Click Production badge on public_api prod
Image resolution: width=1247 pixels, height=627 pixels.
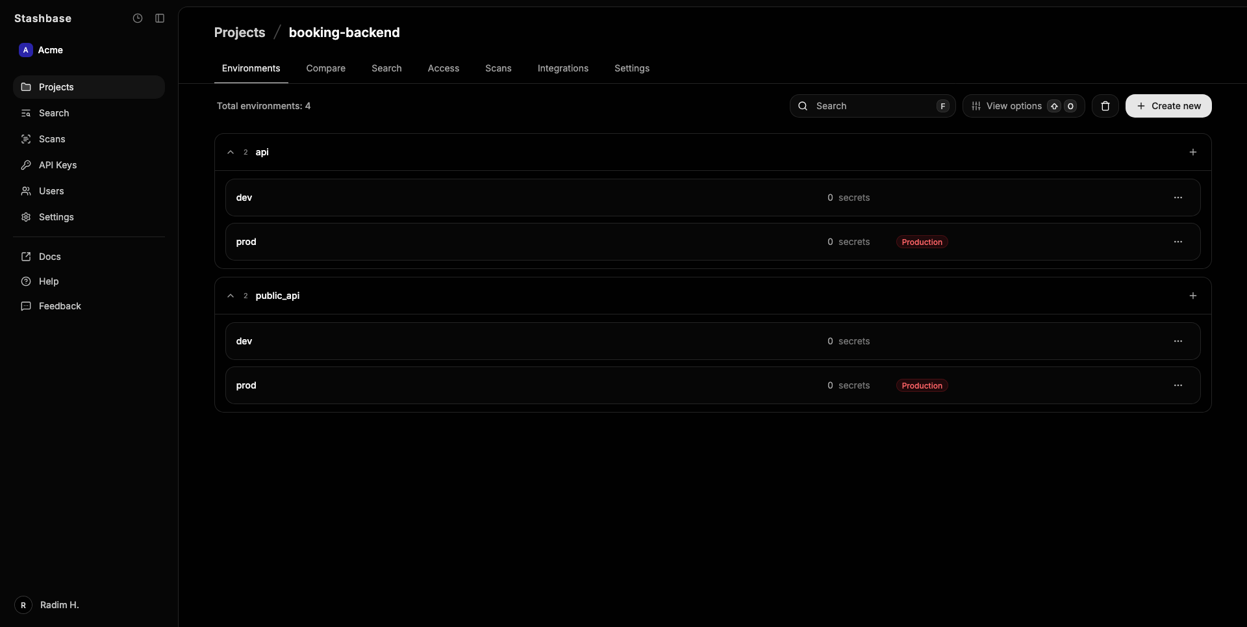pos(922,385)
